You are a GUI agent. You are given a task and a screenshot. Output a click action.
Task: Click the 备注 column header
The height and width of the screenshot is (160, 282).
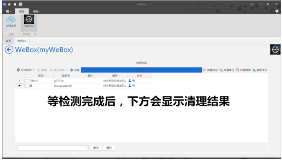tap(90, 76)
